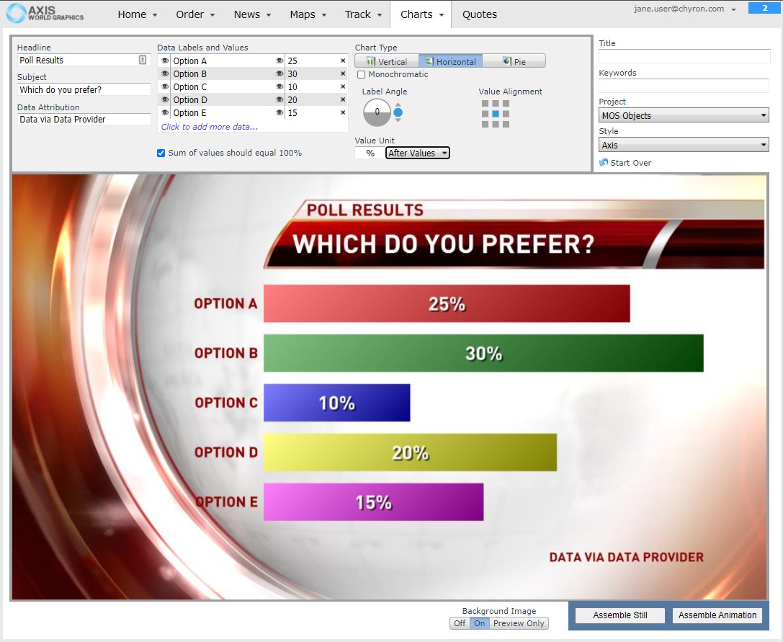Click the Subject input field
Screen dimensions: 783x642
tap(84, 90)
